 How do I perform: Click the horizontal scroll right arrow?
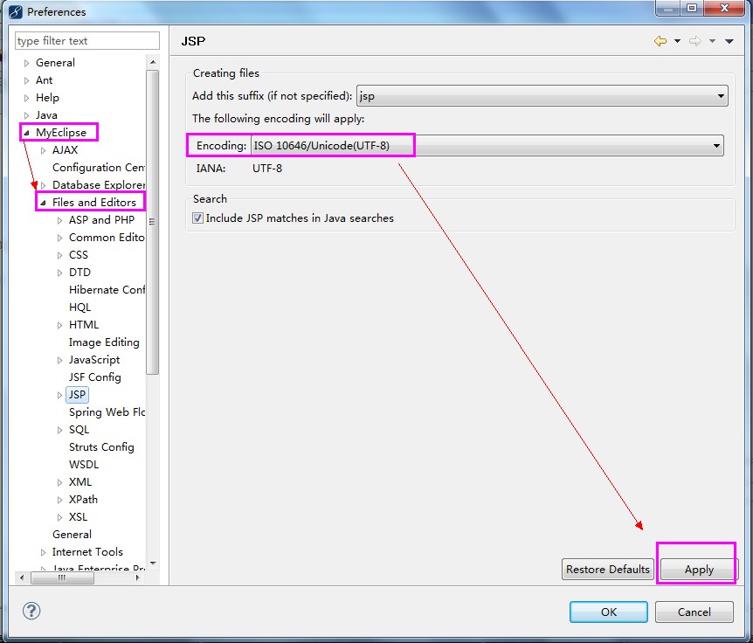click(x=138, y=577)
